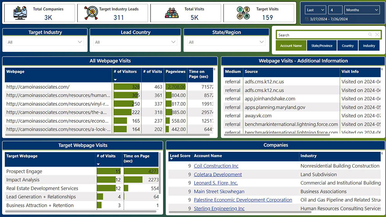Expand the Lead Country dropdown
The width and height of the screenshot is (386, 217).
pyautogui.click(x=135, y=42)
